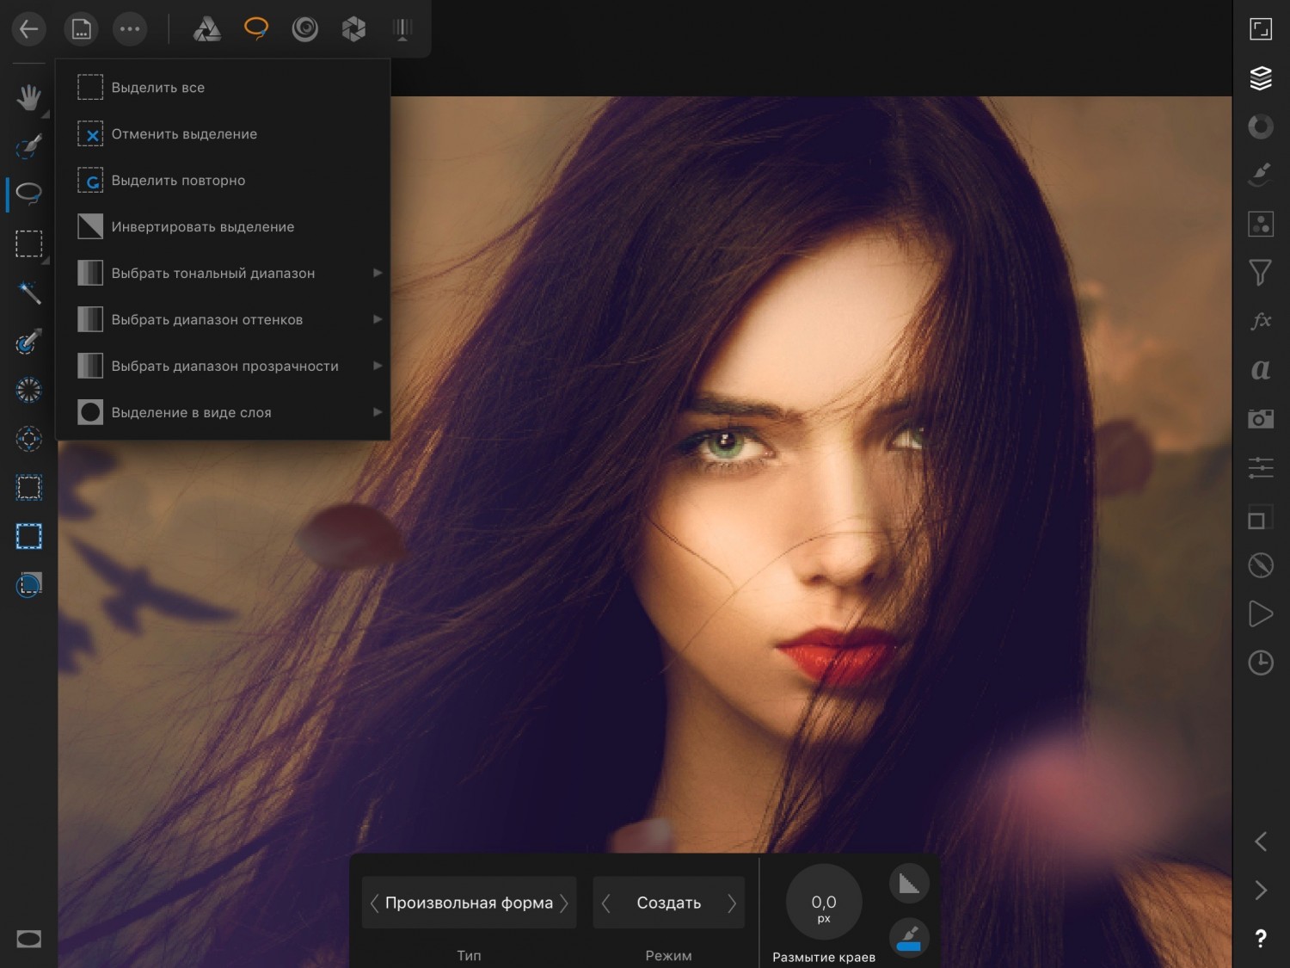This screenshot has width=1290, height=968.
Task: Choose Выделить все from the menu
Action: (223, 88)
